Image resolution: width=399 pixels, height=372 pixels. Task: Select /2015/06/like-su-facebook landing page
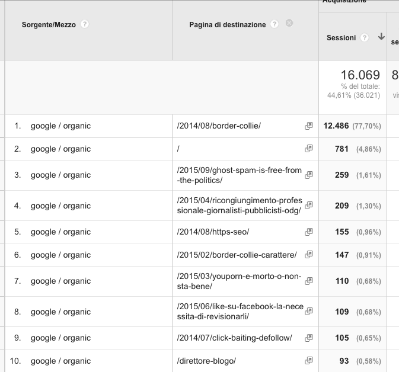click(x=240, y=312)
